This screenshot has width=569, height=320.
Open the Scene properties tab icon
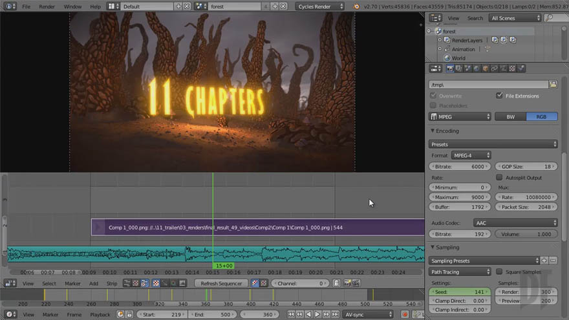click(x=467, y=69)
